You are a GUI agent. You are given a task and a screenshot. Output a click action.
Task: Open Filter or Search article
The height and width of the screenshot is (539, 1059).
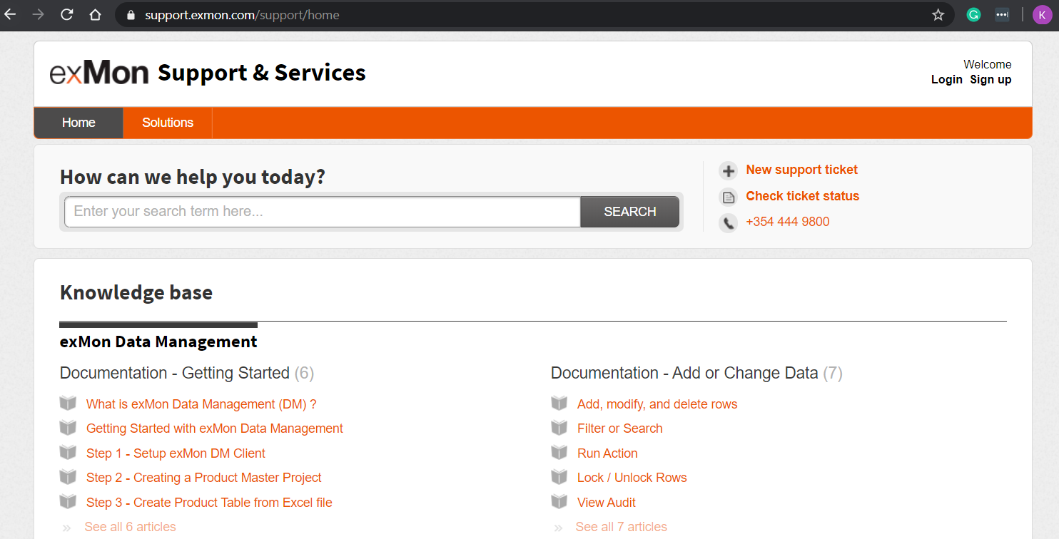(x=619, y=428)
